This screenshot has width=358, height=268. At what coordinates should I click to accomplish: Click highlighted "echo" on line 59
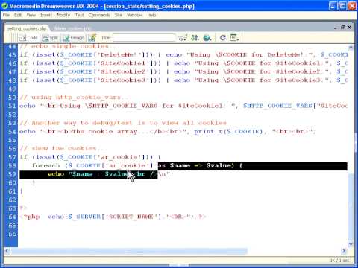click(56, 174)
